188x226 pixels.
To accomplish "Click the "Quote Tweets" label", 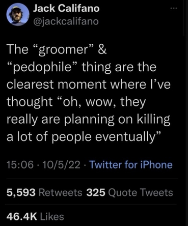I will (x=141, y=193).
